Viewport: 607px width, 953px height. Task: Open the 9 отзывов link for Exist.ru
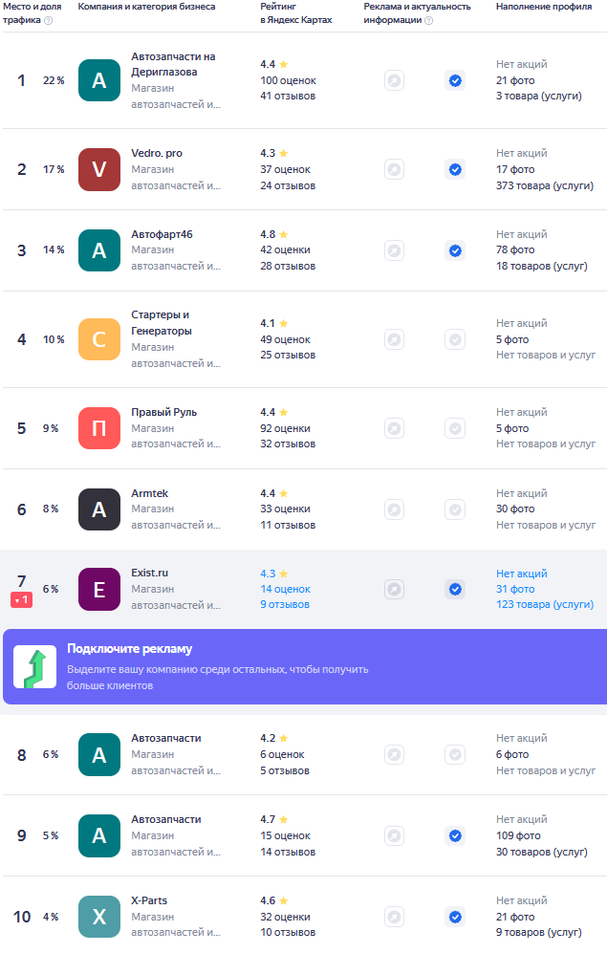tap(285, 604)
